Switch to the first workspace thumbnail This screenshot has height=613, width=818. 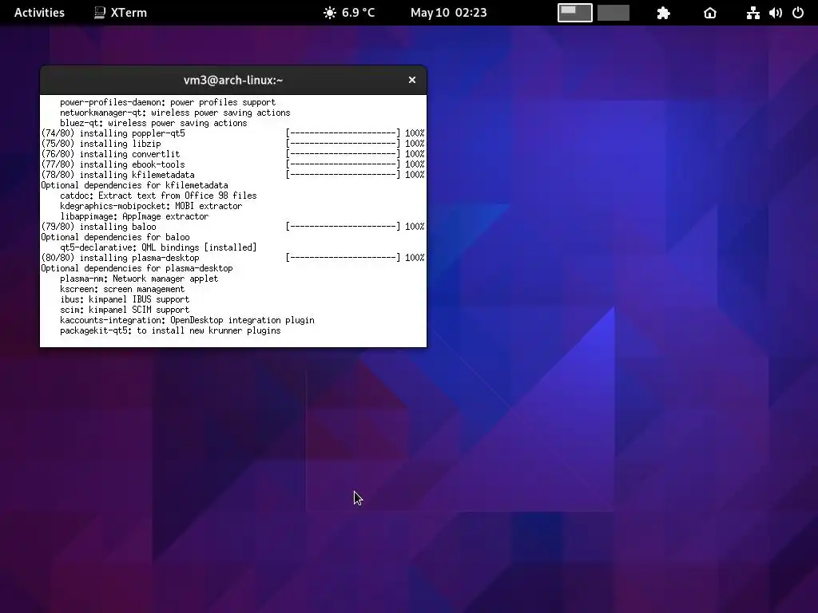575,13
